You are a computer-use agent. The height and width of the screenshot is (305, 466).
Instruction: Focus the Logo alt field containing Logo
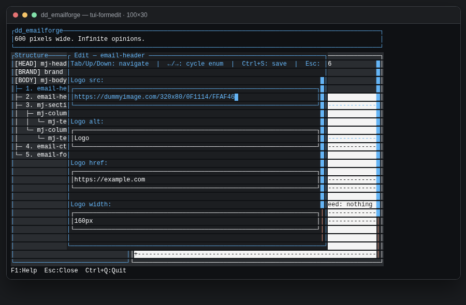point(195,138)
